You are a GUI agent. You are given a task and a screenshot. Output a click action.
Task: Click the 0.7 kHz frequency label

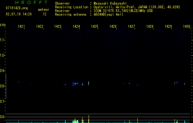click(x=2, y=101)
